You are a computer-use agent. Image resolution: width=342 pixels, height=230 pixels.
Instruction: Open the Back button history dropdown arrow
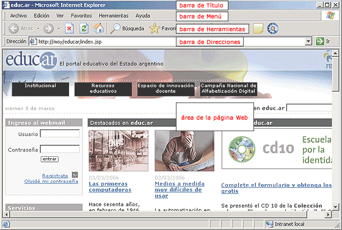(x=38, y=29)
